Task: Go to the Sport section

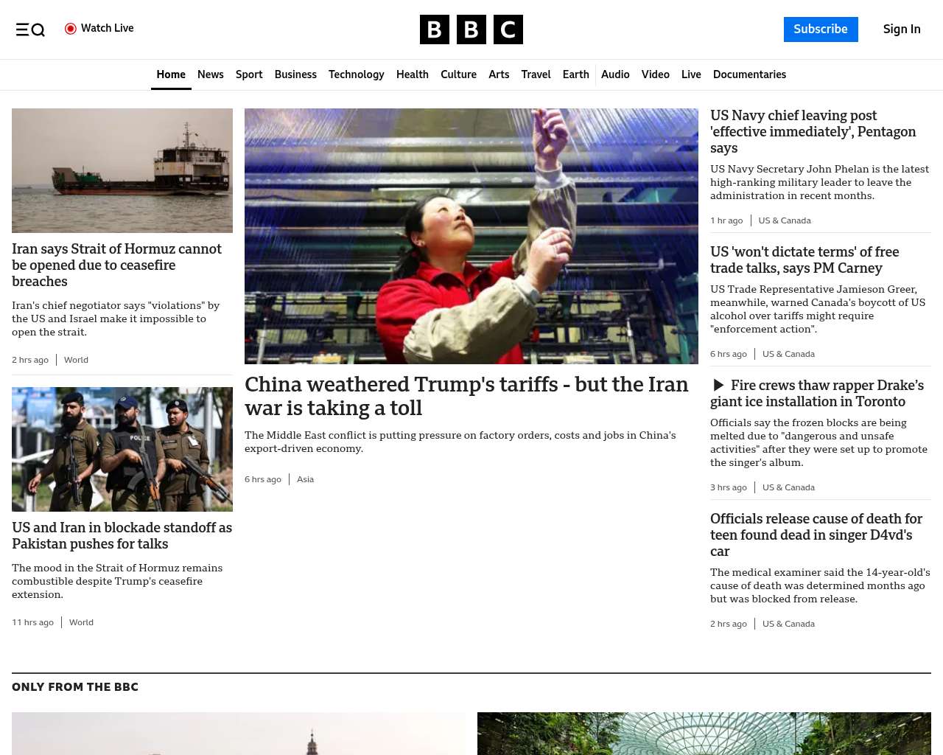Action: coord(249,74)
